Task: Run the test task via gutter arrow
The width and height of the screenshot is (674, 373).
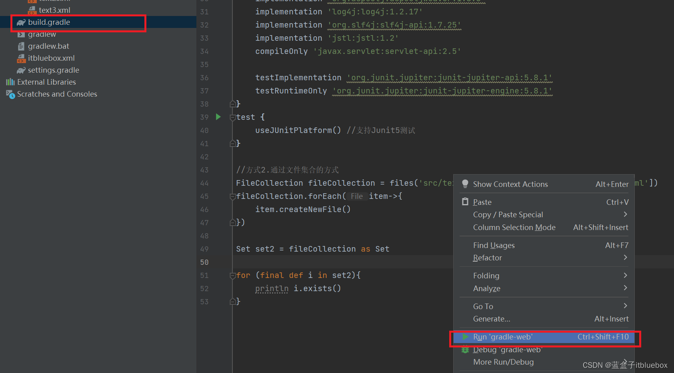Action: tap(218, 117)
